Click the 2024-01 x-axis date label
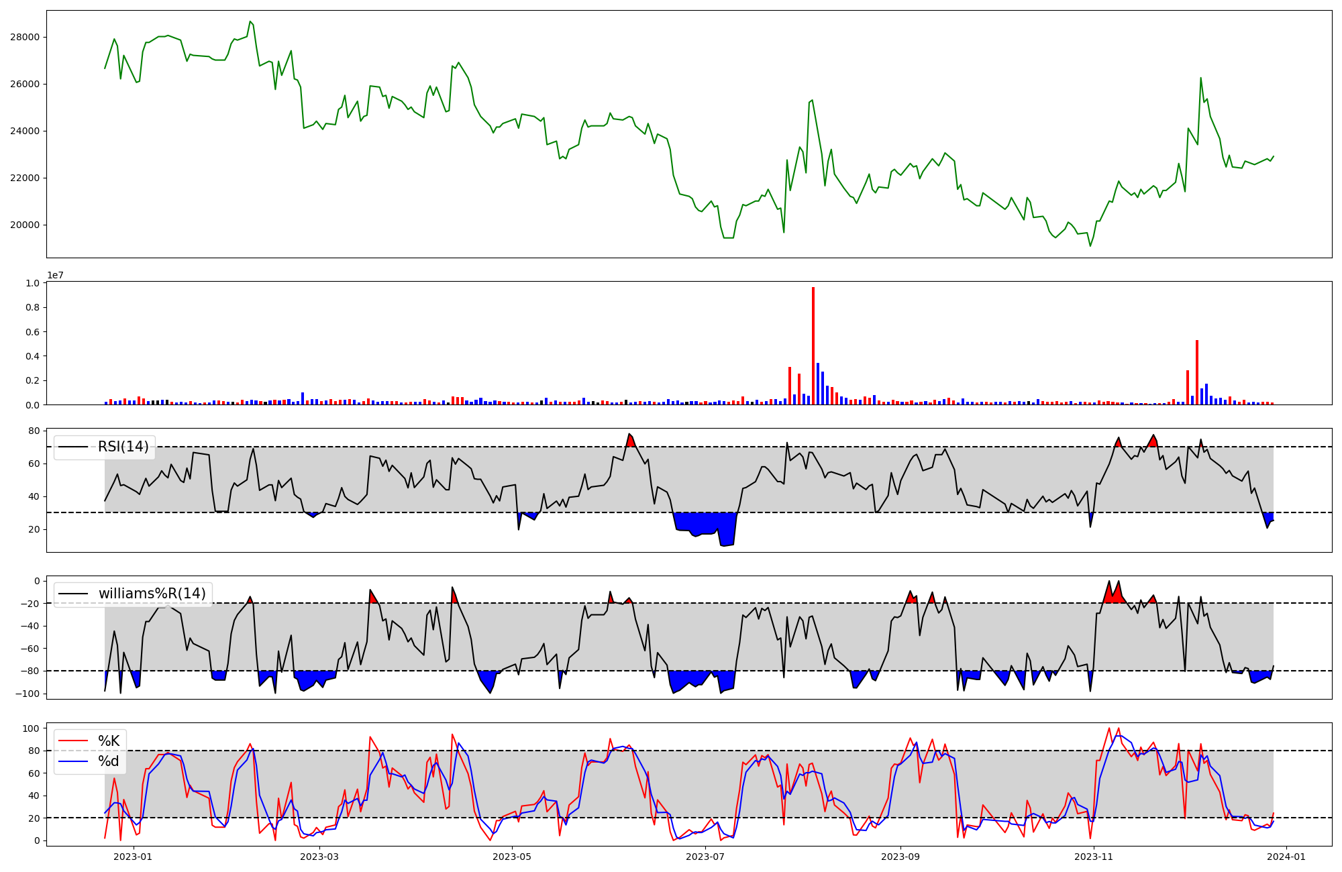 [1286, 857]
